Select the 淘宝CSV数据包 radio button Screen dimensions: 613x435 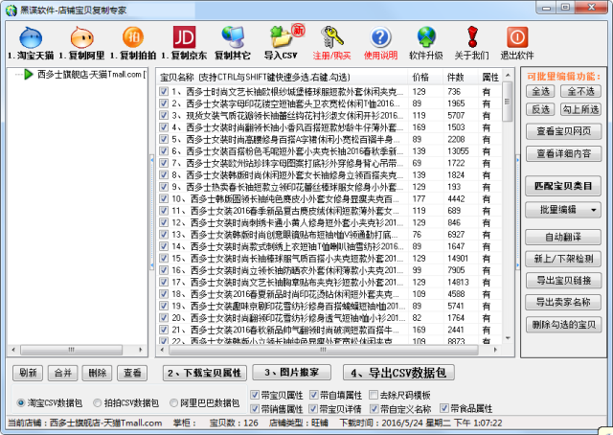tap(21, 402)
